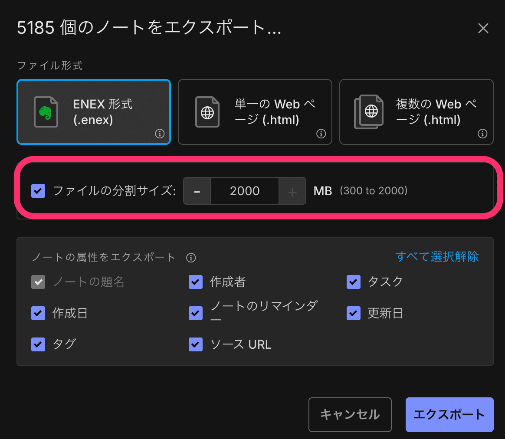Disable the 作成日 checkbox

click(x=38, y=313)
